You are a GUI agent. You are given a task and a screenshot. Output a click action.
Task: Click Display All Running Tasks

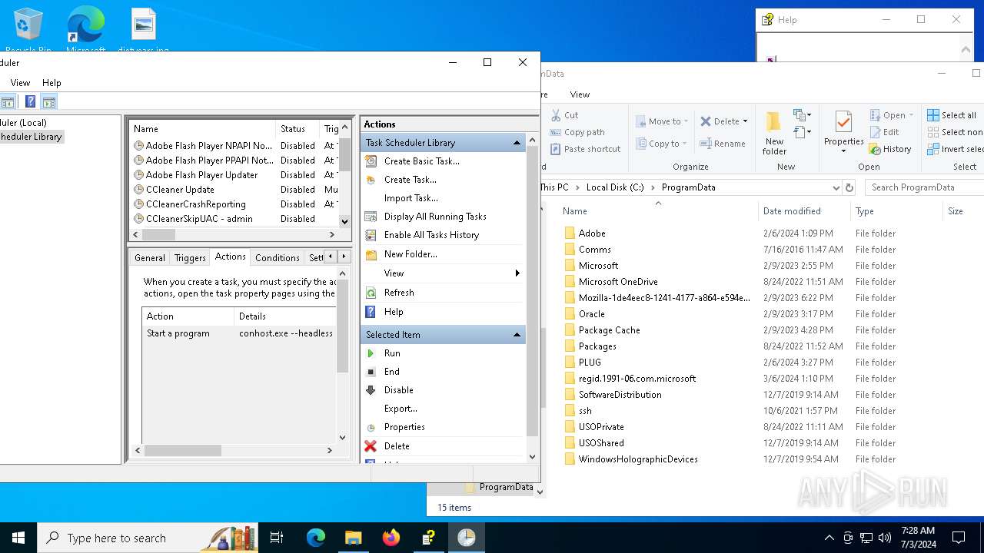435,217
